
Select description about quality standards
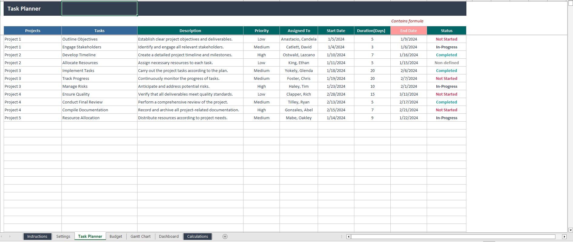(190, 94)
